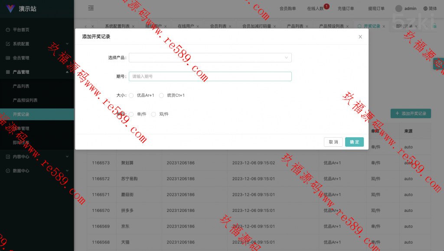This screenshot has height=251, width=444.
Task: Click the 在线人数 notification badge
Action: 326,6
